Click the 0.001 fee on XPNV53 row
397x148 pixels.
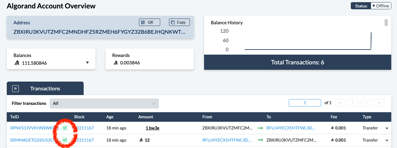point(338,128)
